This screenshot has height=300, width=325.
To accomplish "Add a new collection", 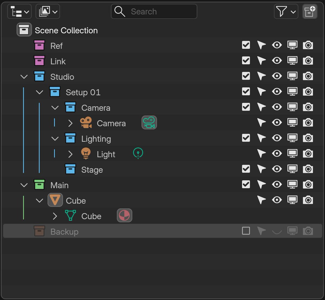I will pos(310,12).
